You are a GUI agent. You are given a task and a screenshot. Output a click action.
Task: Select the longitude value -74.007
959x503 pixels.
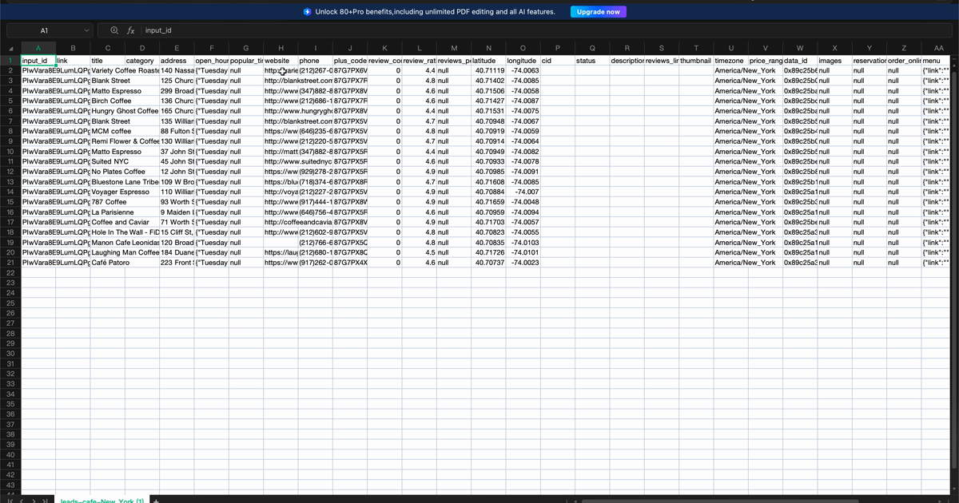pyautogui.click(x=523, y=192)
